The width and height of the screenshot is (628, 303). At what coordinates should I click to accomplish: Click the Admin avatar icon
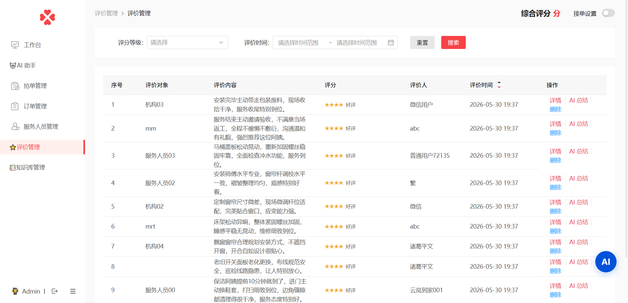(15, 291)
